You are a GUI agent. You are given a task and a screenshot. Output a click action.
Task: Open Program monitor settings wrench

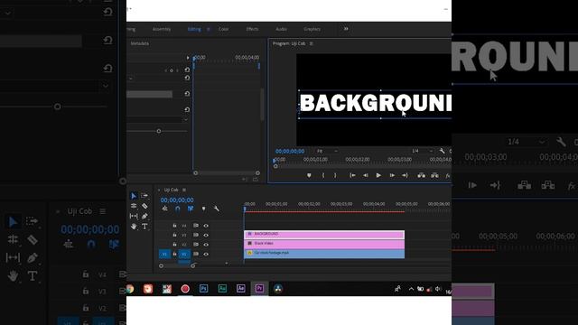(442, 151)
